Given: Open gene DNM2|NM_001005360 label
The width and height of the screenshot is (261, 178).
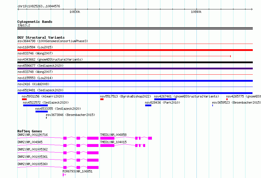Looking at the screenshot, I should (33, 164).
